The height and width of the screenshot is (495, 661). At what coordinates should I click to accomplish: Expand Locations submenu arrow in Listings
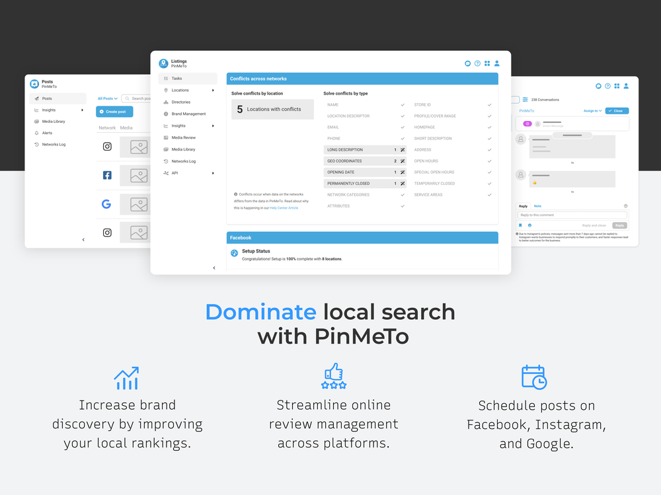pos(213,91)
